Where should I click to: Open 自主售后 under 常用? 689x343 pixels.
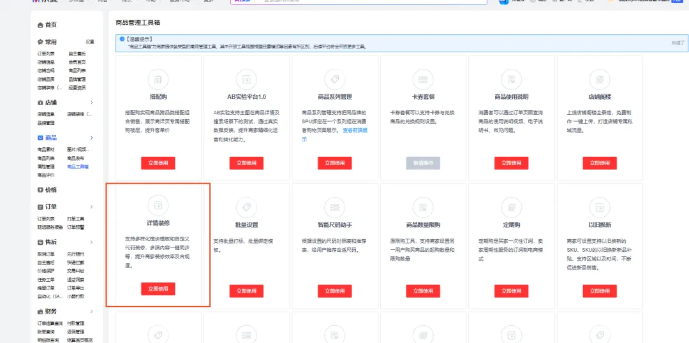click(x=77, y=54)
